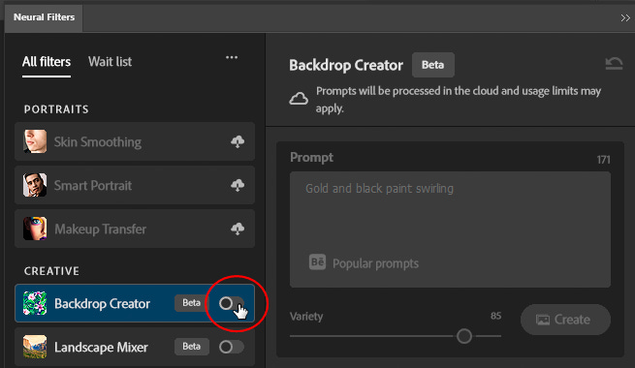The image size is (635, 368).
Task: Click the cloud processing icon
Action: click(299, 99)
